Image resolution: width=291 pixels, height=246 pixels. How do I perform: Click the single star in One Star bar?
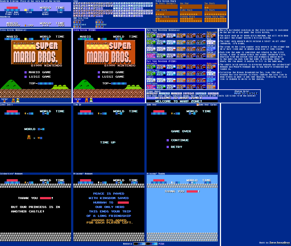(x=181, y=8)
